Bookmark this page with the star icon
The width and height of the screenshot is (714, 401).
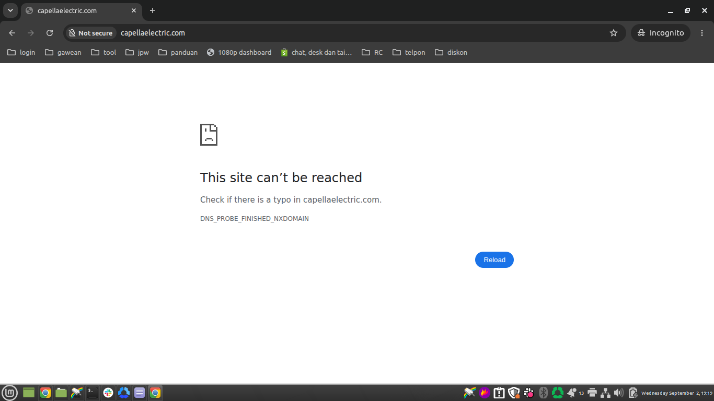click(x=614, y=33)
